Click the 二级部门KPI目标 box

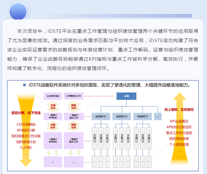click(x=53, y=141)
